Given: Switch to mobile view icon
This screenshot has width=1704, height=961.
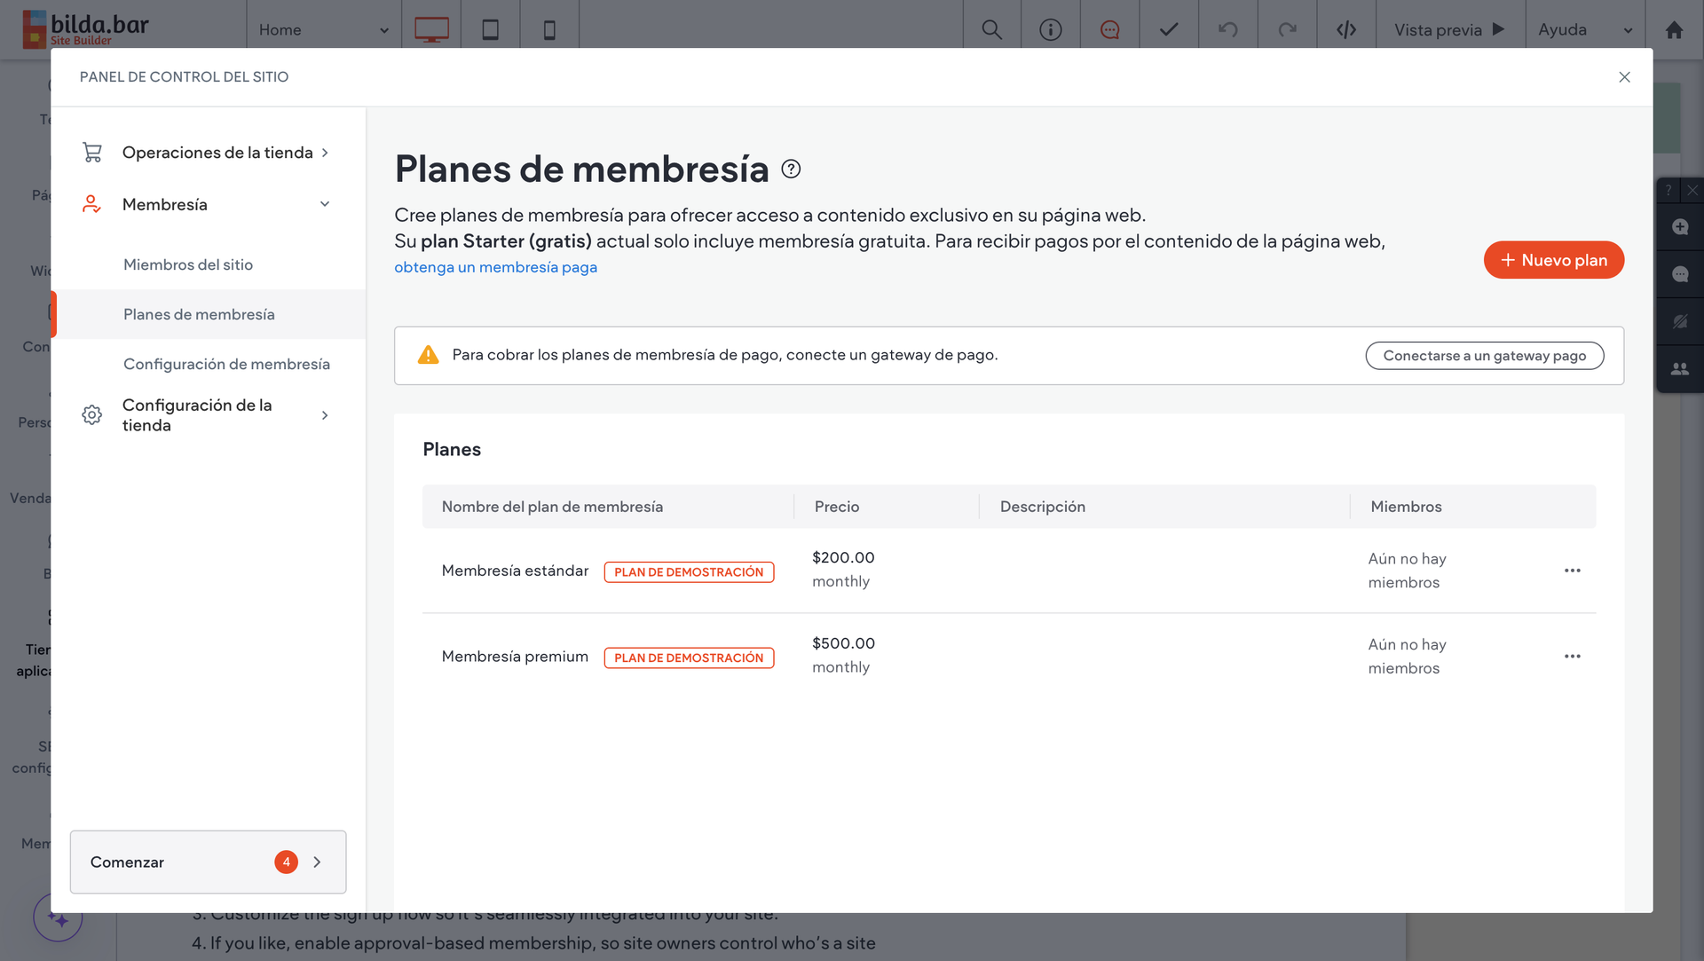Looking at the screenshot, I should point(549,29).
